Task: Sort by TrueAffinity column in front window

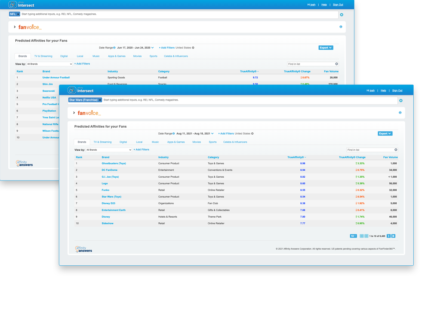Action: (297, 157)
